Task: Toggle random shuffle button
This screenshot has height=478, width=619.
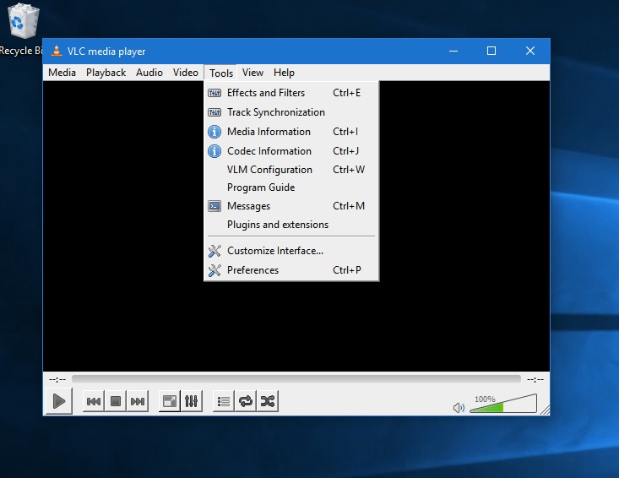Action: point(268,401)
